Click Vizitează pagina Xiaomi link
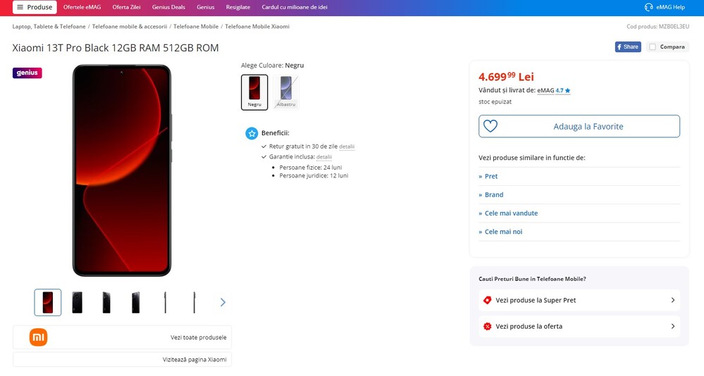 pos(194,359)
